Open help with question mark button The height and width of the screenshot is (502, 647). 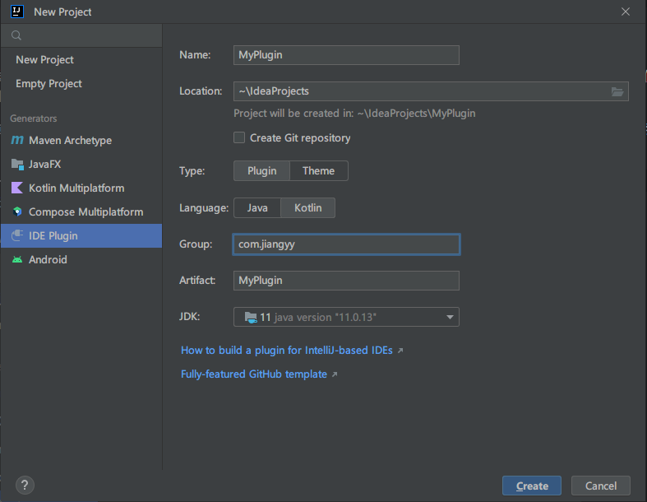(x=25, y=485)
